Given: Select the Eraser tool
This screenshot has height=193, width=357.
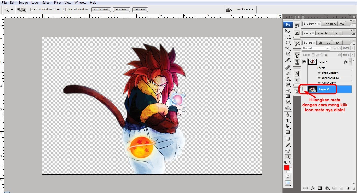Looking at the screenshot, I should [288, 90].
